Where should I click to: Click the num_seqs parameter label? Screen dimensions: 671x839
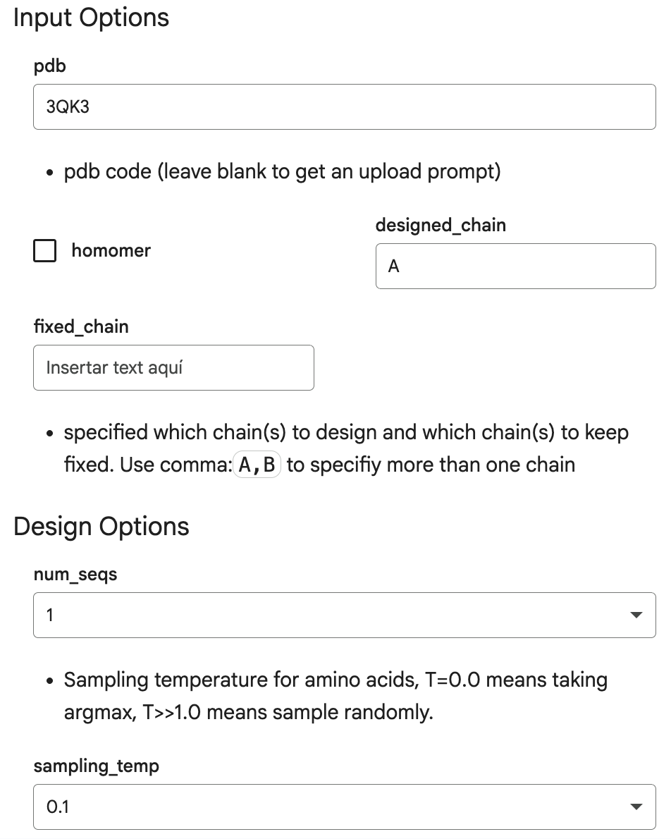tap(75, 575)
